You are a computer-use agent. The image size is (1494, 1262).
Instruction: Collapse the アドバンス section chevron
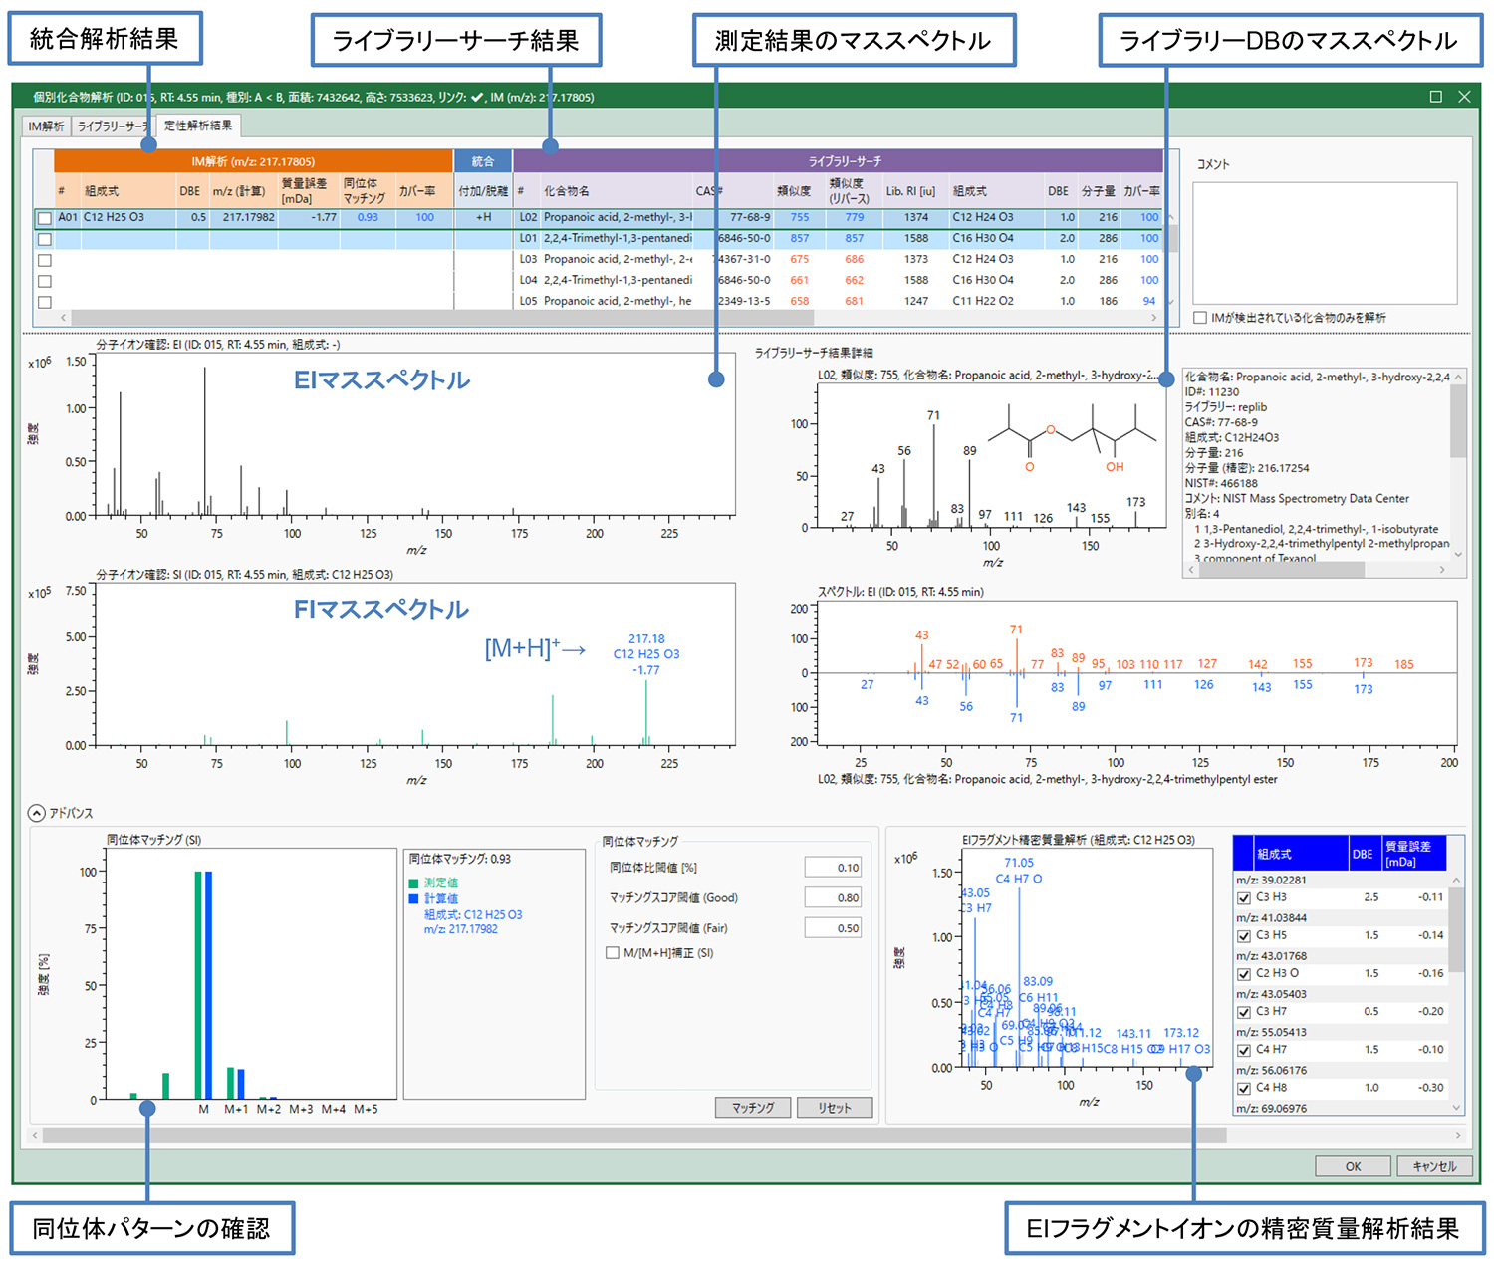[36, 813]
